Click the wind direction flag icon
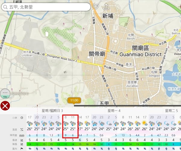The image size is (181, 151). (x=22, y=149)
